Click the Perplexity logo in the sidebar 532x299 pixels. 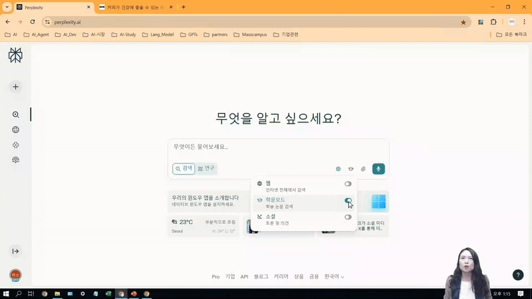point(15,56)
